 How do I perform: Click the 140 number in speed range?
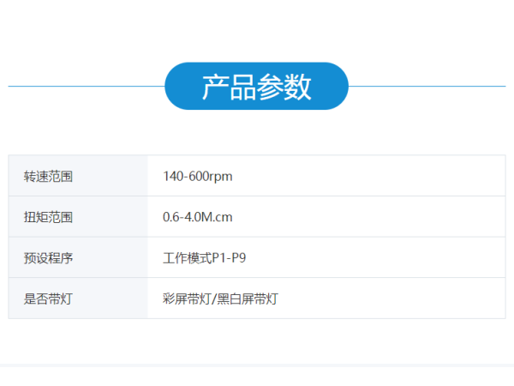[172, 177]
